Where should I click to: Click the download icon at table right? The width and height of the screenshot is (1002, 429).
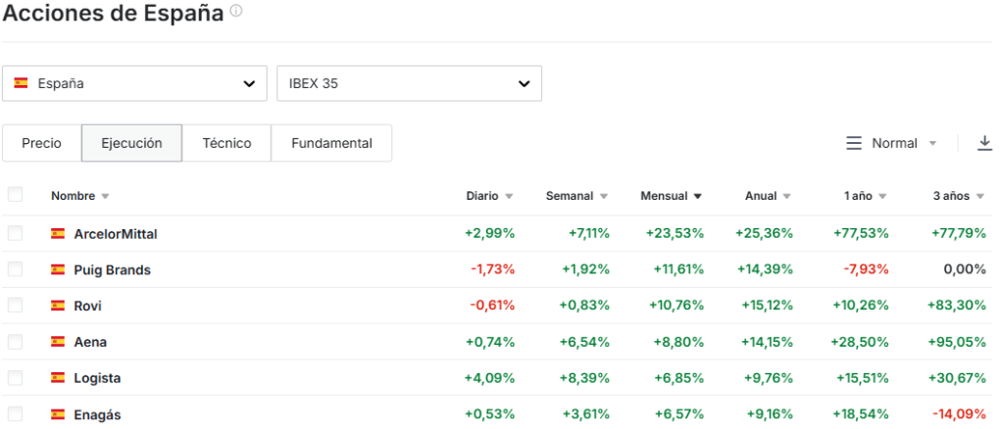tap(984, 143)
